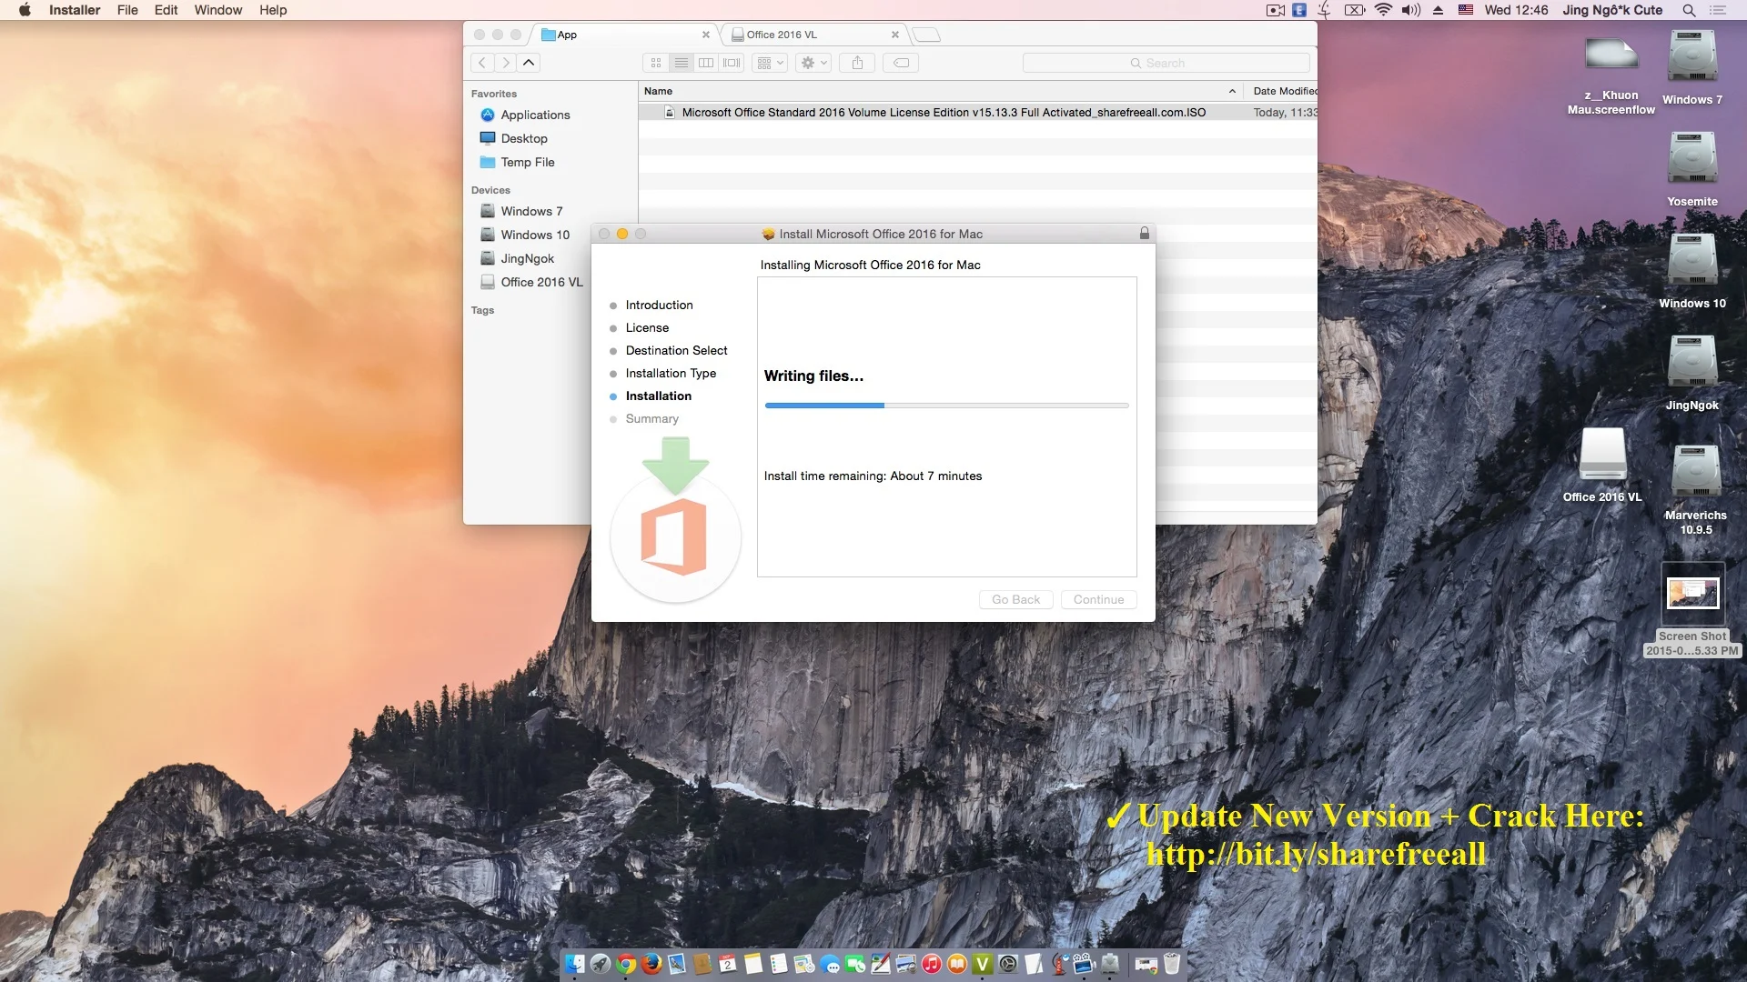
Task: Click the eject icon in the menu bar
Action: click(x=1438, y=10)
